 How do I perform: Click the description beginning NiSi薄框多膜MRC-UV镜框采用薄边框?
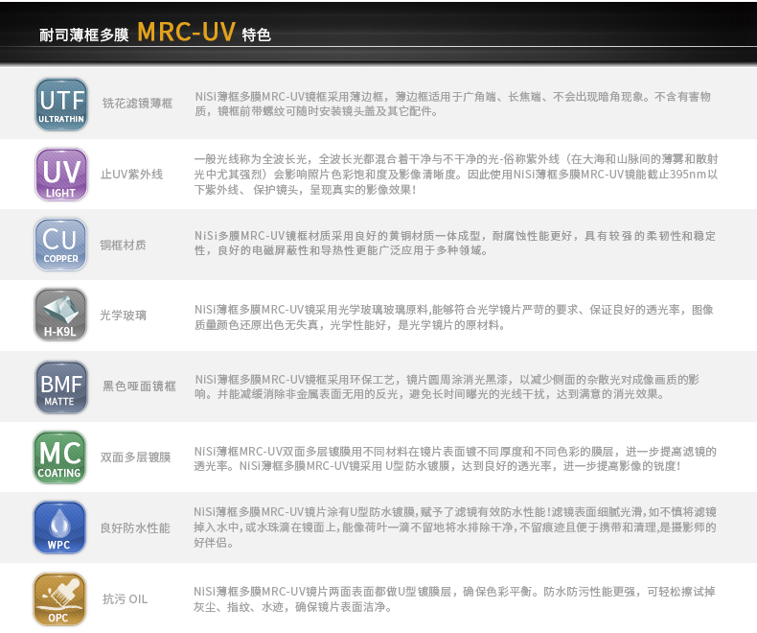453,104
